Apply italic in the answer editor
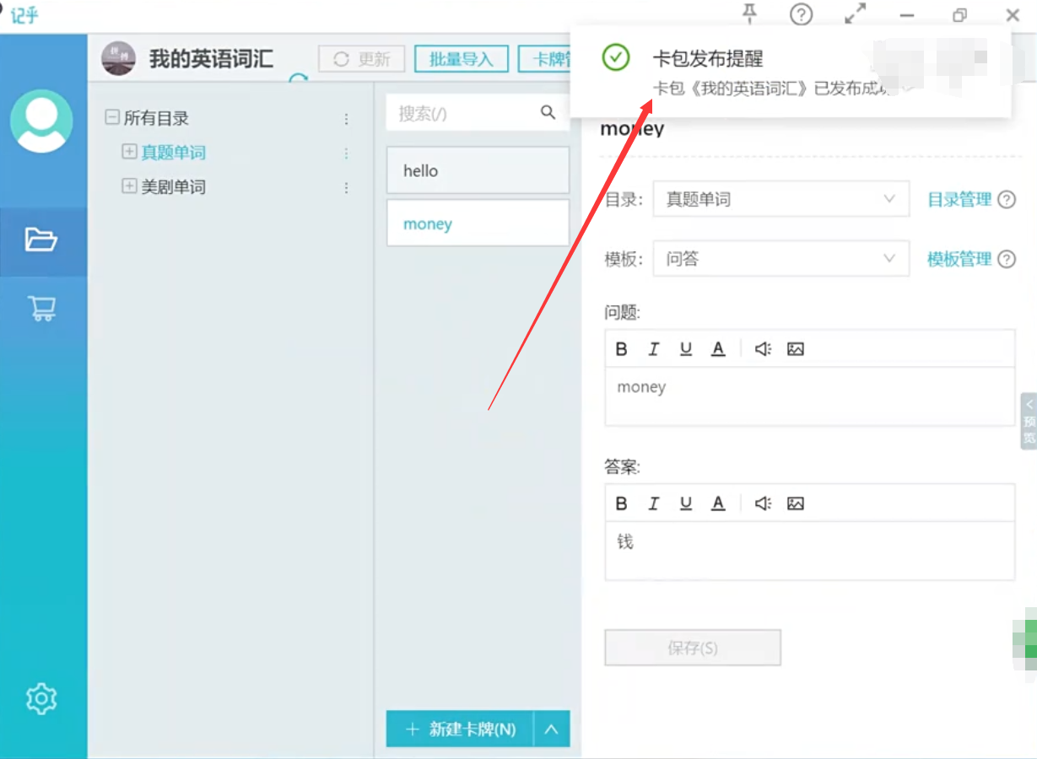1037x759 pixels. point(653,503)
